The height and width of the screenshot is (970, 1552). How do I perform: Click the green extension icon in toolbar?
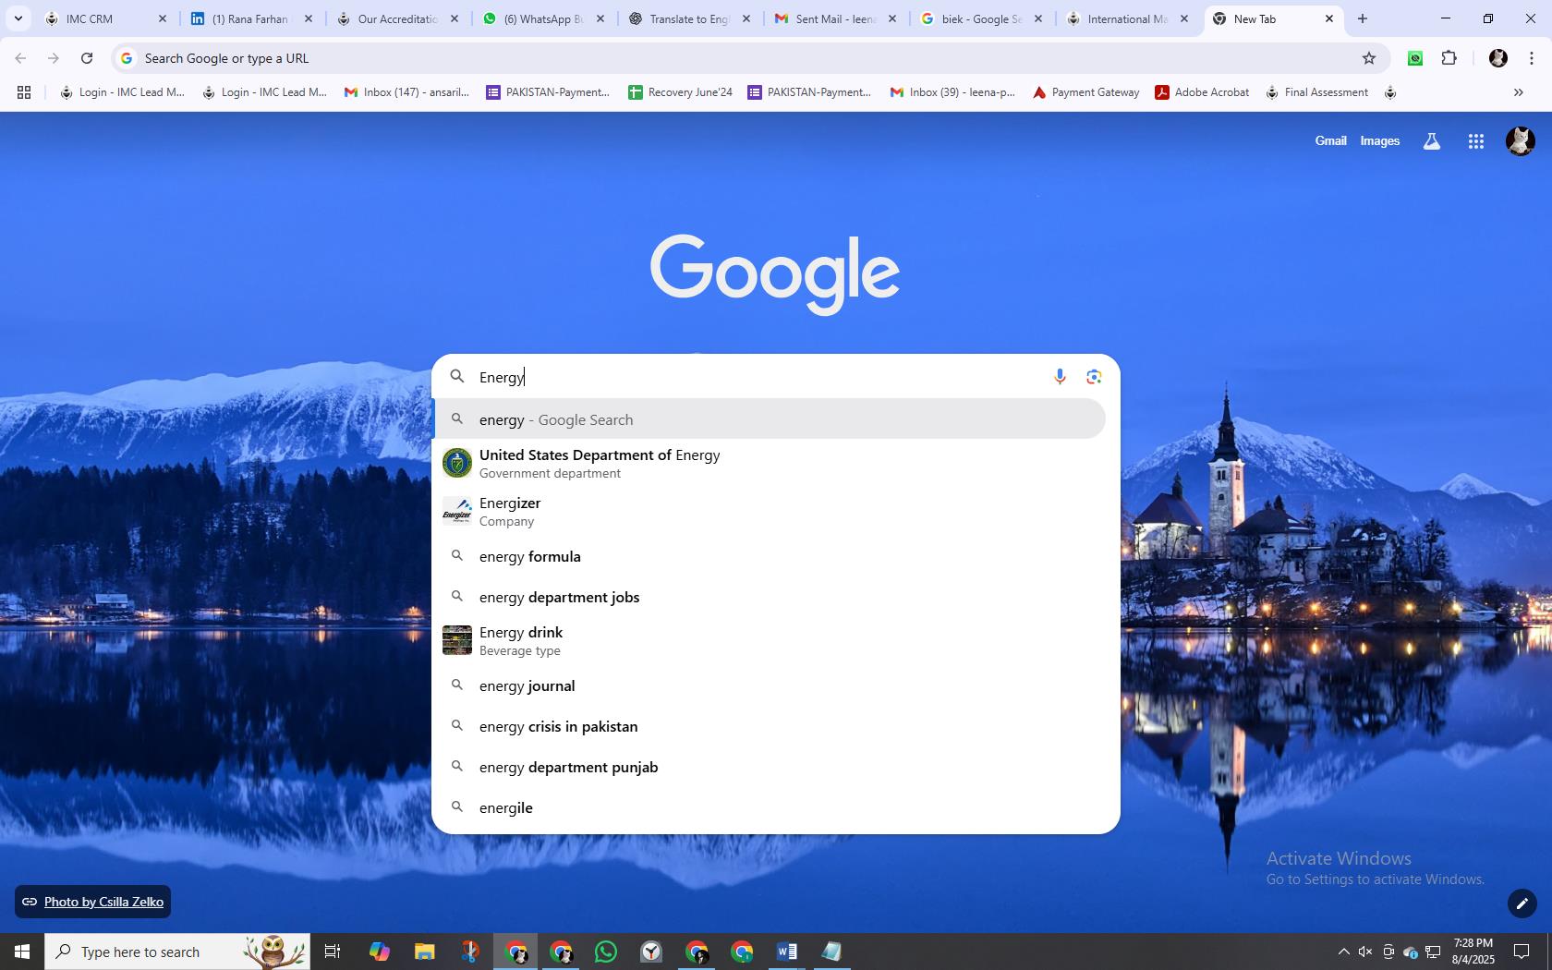pos(1414,58)
